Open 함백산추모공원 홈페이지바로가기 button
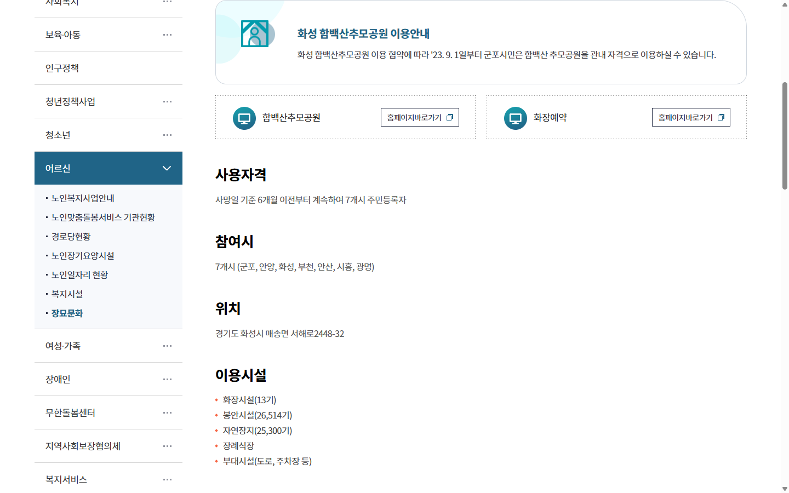This screenshot has height=493, width=789. 420,117
